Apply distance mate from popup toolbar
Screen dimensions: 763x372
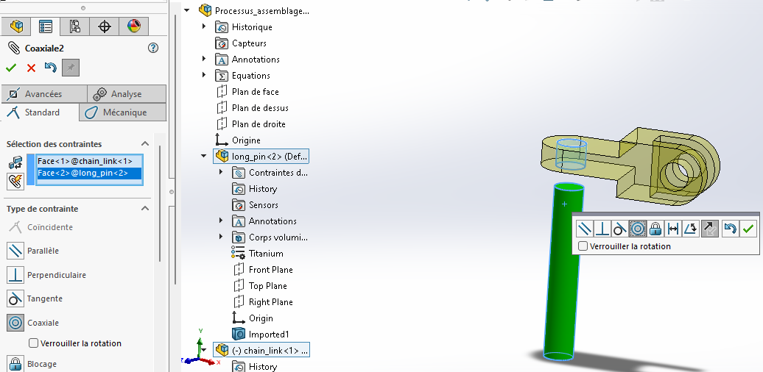pos(673,228)
